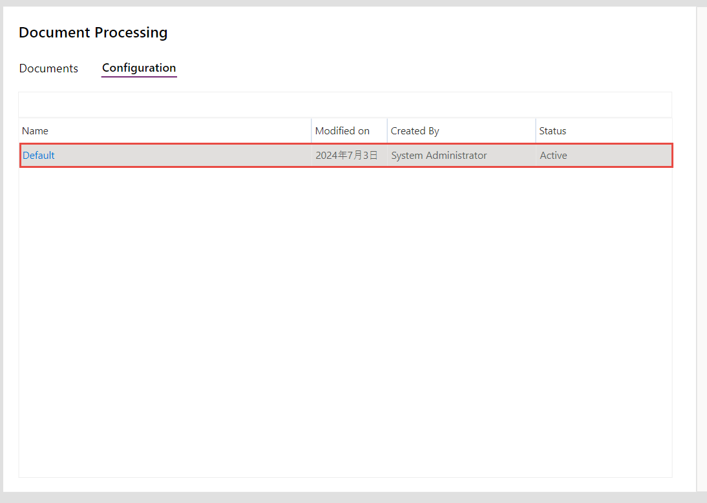Click the purple underline beneath Configuration
The width and height of the screenshot is (707, 503).
tap(139, 77)
